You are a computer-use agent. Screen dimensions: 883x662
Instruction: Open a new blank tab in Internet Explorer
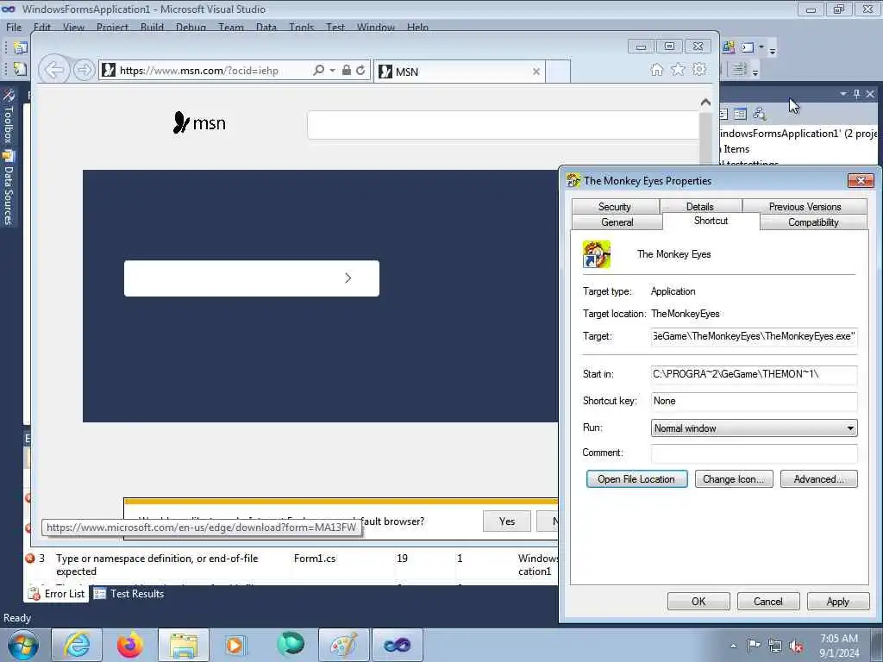558,72
